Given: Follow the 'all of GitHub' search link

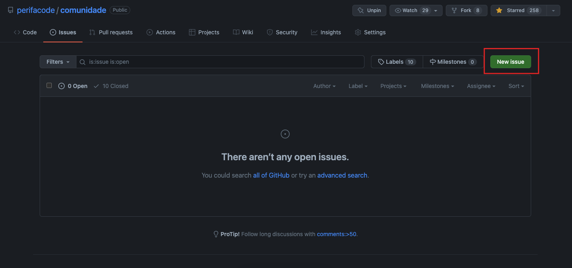Looking at the screenshot, I should (x=271, y=175).
